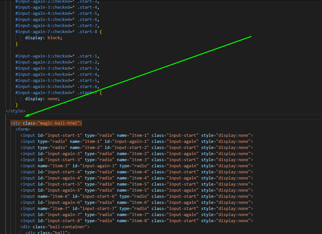Click the closing </style> tag

pos(15,111)
